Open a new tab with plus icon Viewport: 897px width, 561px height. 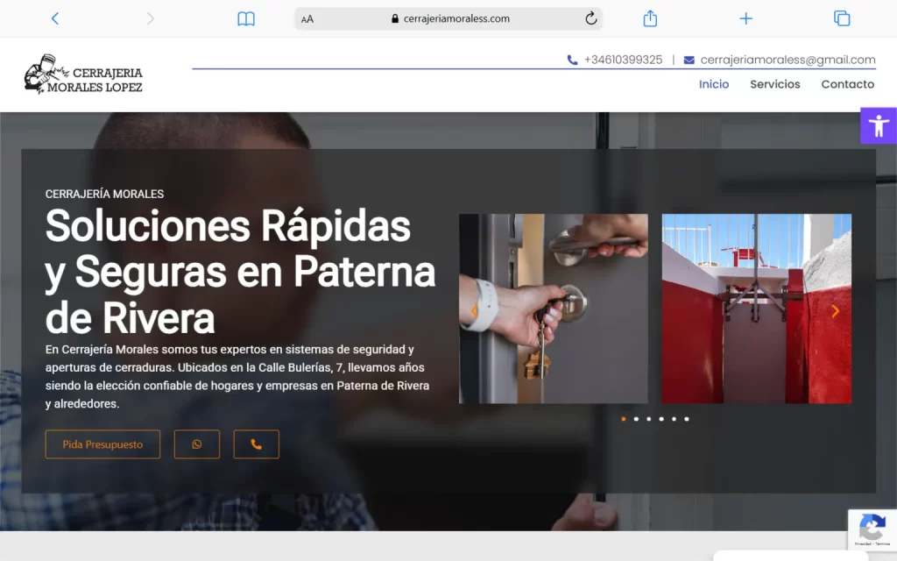tap(745, 18)
